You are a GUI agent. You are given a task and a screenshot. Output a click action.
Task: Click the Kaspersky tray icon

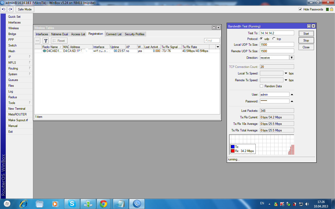[x=282, y=204]
